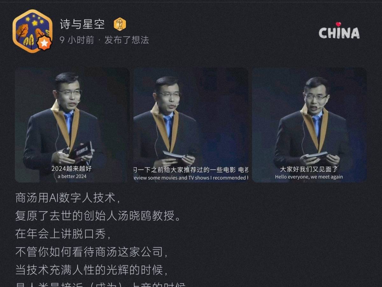Image resolution: width=382 pixels, height=287 pixels.
Task: Click the red heart above the CHINA logo
Action: click(x=338, y=24)
